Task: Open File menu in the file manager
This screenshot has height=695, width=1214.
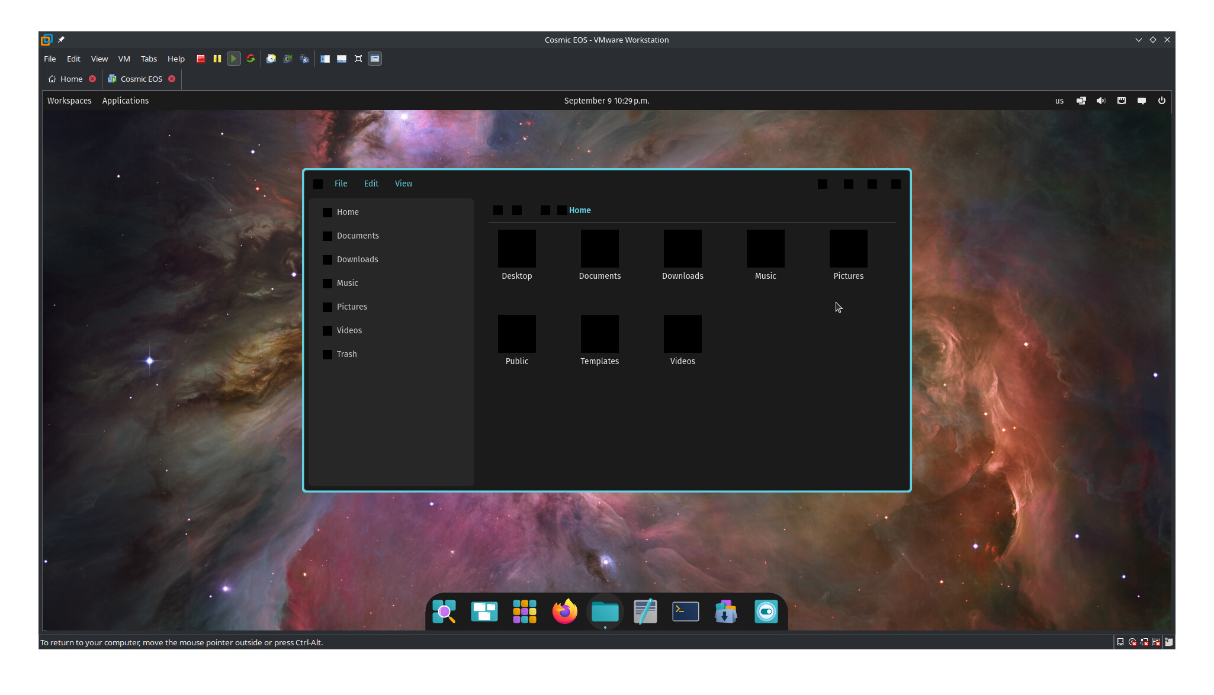Action: pos(341,184)
